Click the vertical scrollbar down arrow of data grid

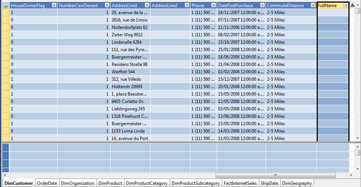click(357, 138)
